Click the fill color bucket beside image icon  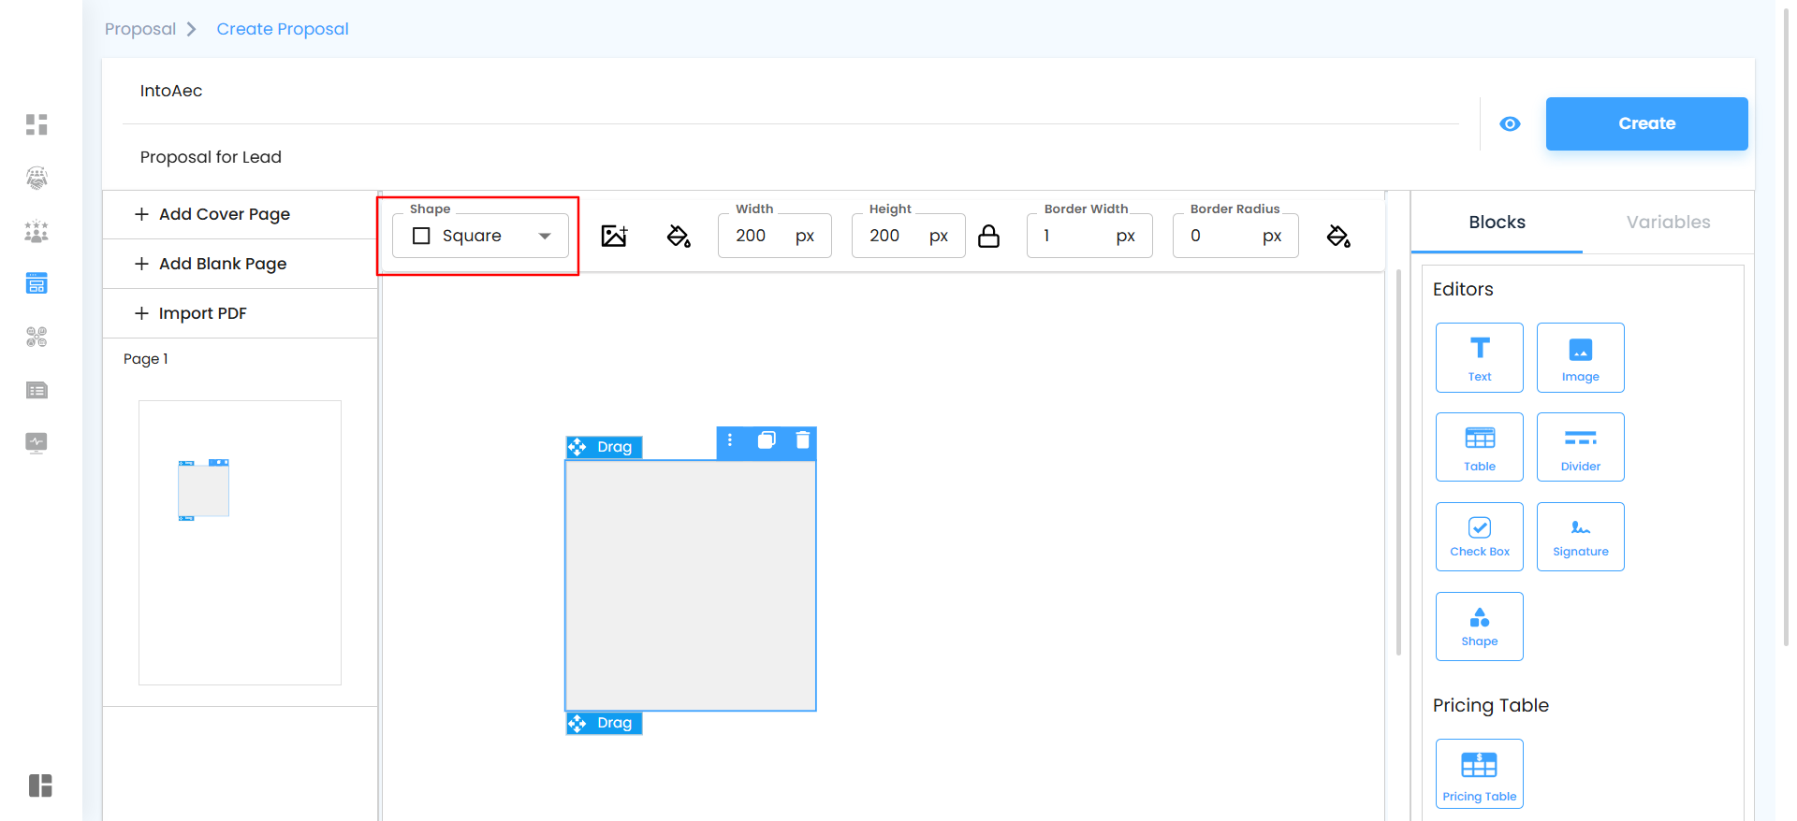(x=679, y=236)
